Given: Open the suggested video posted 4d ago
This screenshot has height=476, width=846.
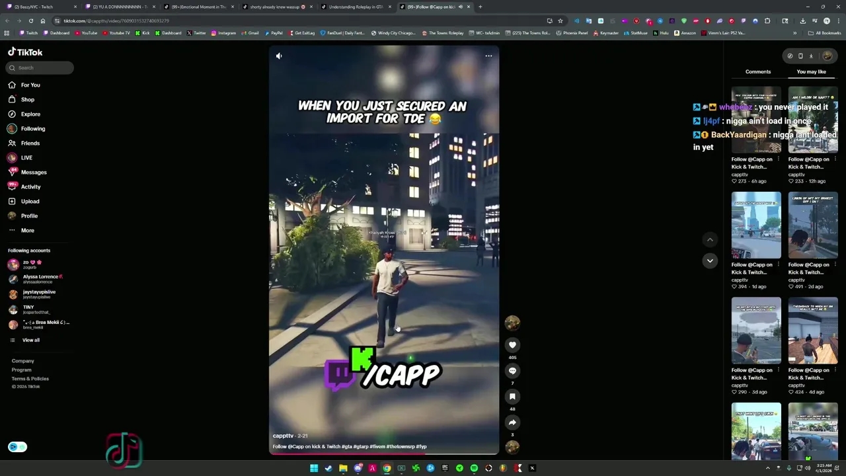Looking at the screenshot, I should (x=813, y=331).
